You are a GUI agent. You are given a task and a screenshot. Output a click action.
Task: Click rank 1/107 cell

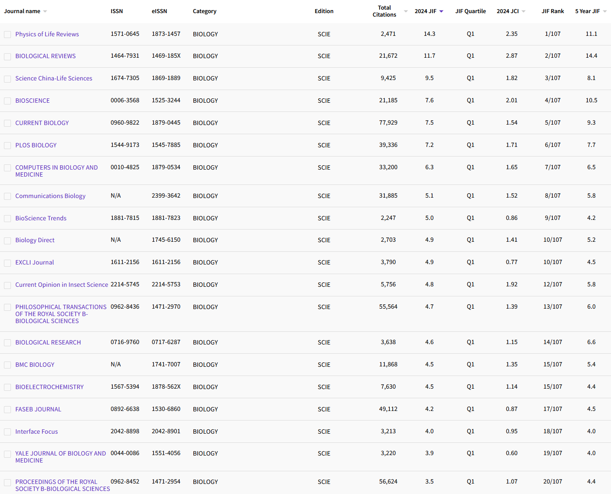553,34
